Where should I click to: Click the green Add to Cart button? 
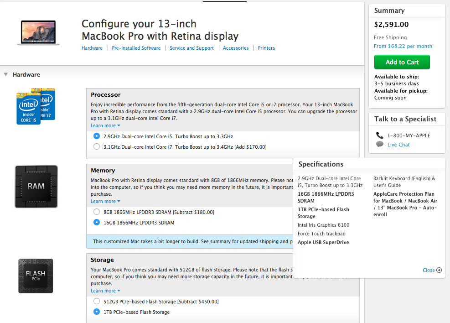(x=402, y=62)
